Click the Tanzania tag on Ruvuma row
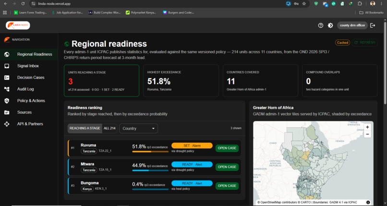This screenshot has height=206, width=387. click(x=89, y=151)
